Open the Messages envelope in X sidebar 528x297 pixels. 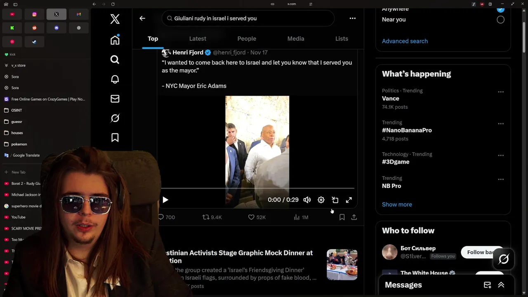click(115, 99)
